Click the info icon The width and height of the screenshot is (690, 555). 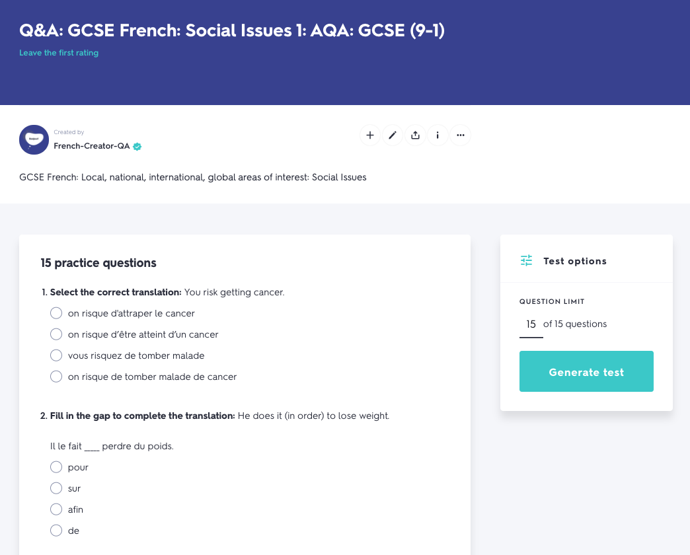pos(438,135)
